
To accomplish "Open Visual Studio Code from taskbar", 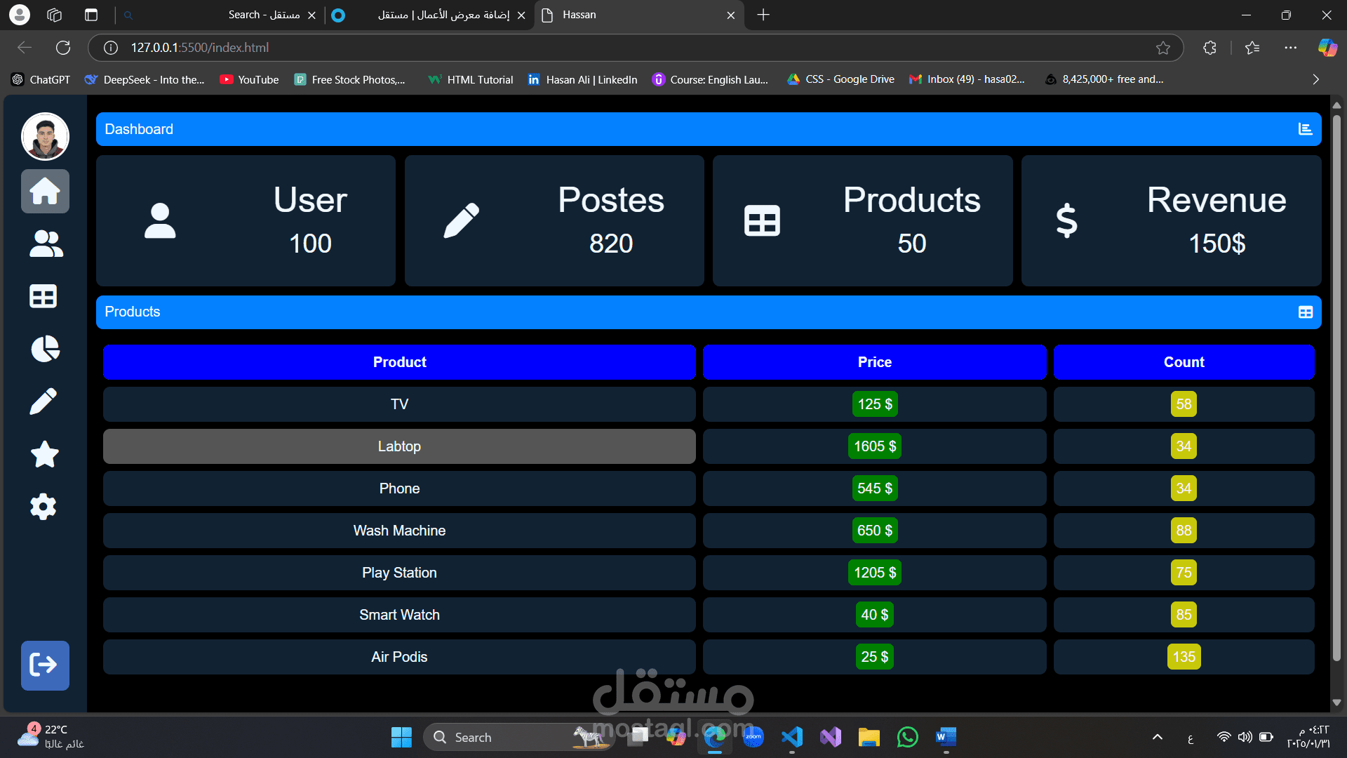I will coord(792,737).
